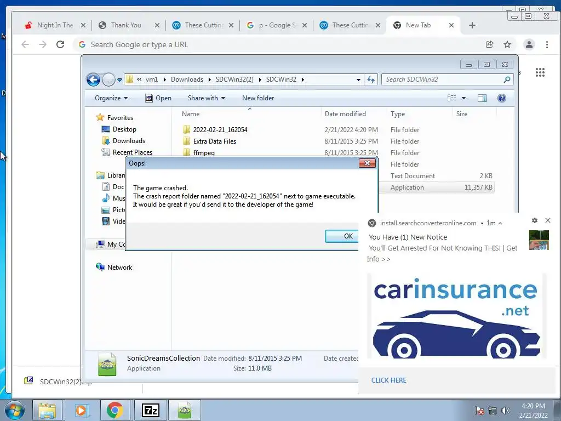Open a new Chrome tab with plus
The image size is (561, 421).
(x=472, y=25)
